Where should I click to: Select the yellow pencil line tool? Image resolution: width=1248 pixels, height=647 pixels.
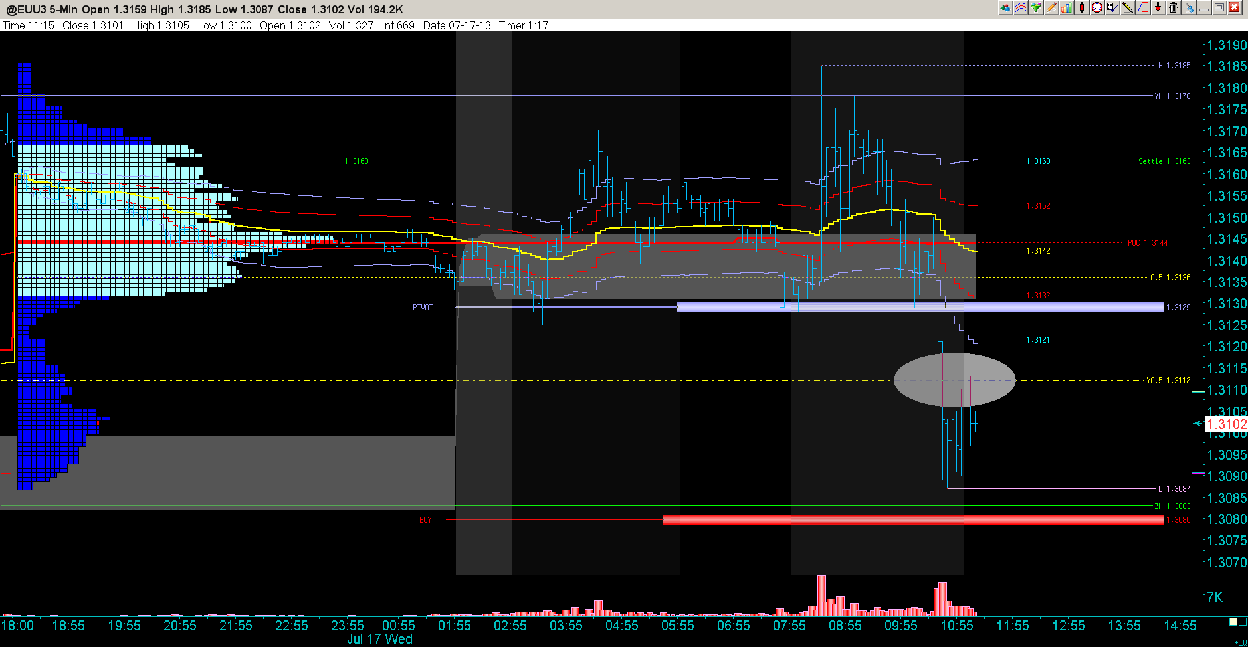click(1127, 7)
